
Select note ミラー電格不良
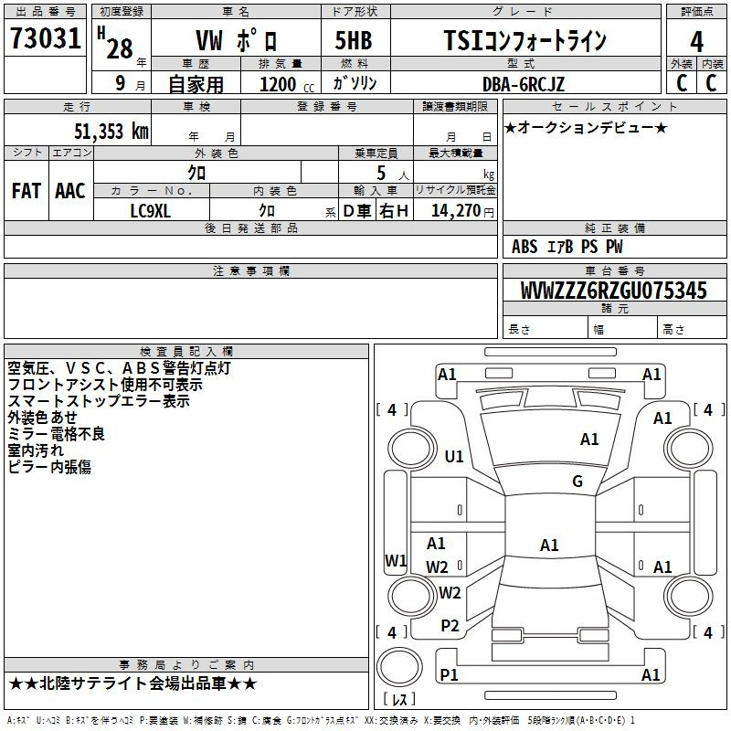coord(57,433)
